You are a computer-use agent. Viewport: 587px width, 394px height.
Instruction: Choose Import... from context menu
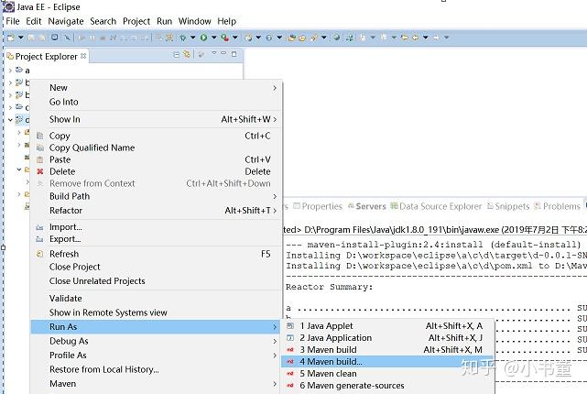coord(157,227)
